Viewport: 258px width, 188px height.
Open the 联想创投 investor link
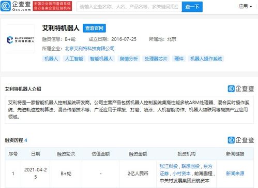click(x=190, y=166)
